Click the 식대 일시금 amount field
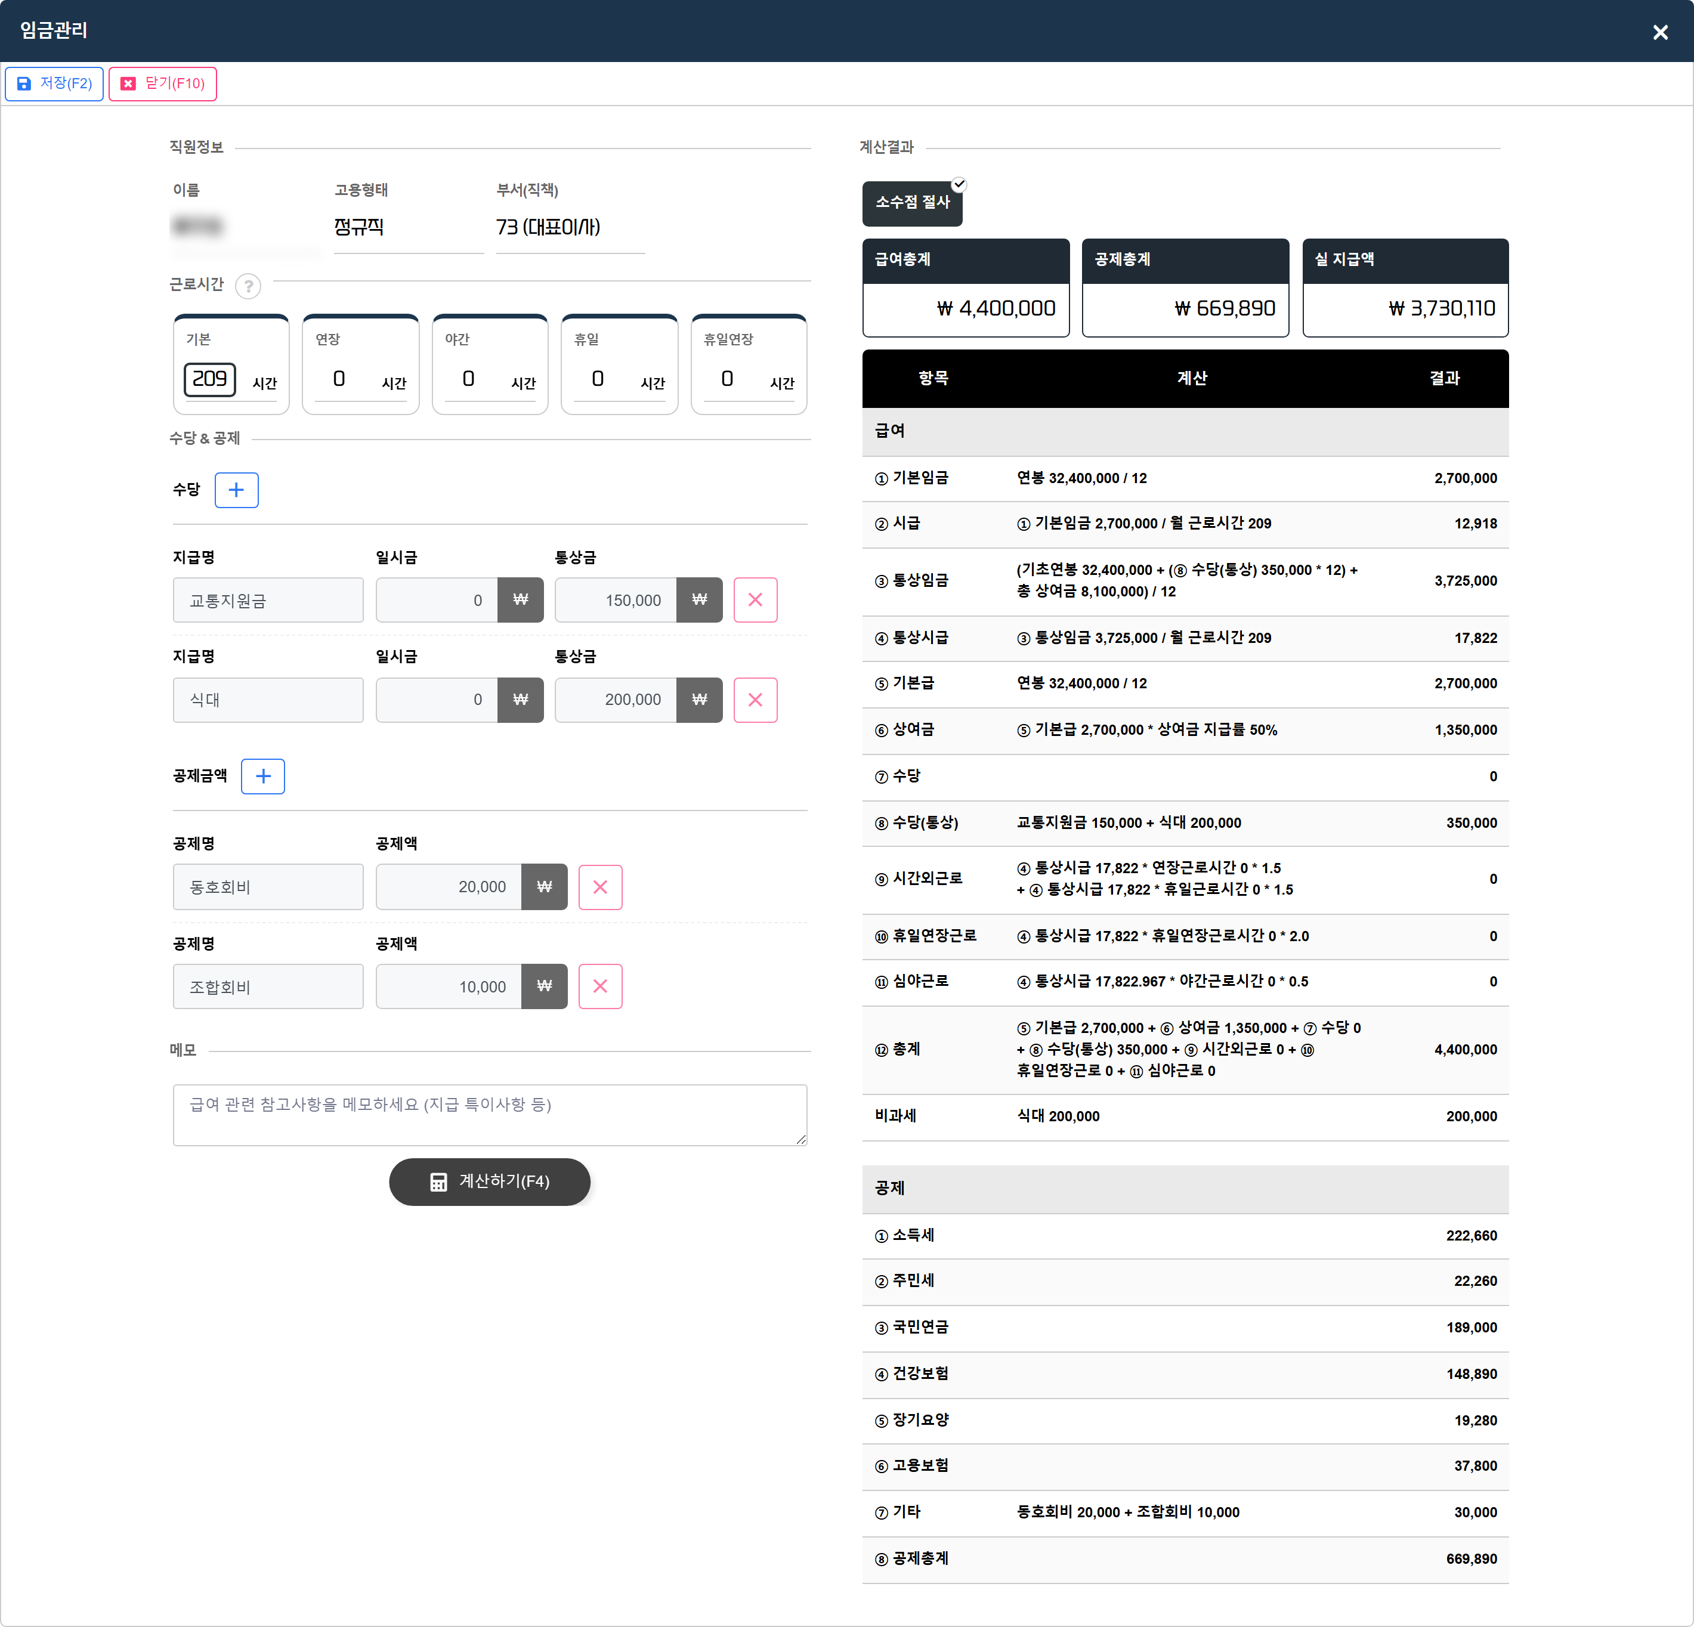The width and height of the screenshot is (1694, 1627). (x=437, y=700)
